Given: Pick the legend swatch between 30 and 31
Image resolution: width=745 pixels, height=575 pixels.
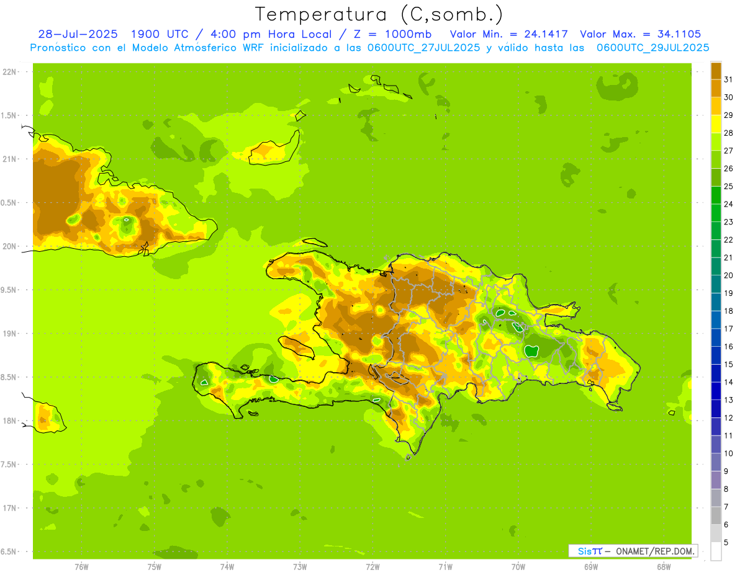Looking at the screenshot, I should click(716, 89).
